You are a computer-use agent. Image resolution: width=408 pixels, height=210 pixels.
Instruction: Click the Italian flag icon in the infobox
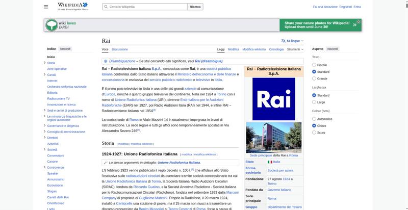[270, 162]
